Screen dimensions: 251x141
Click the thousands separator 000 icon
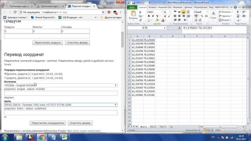pos(206,16)
